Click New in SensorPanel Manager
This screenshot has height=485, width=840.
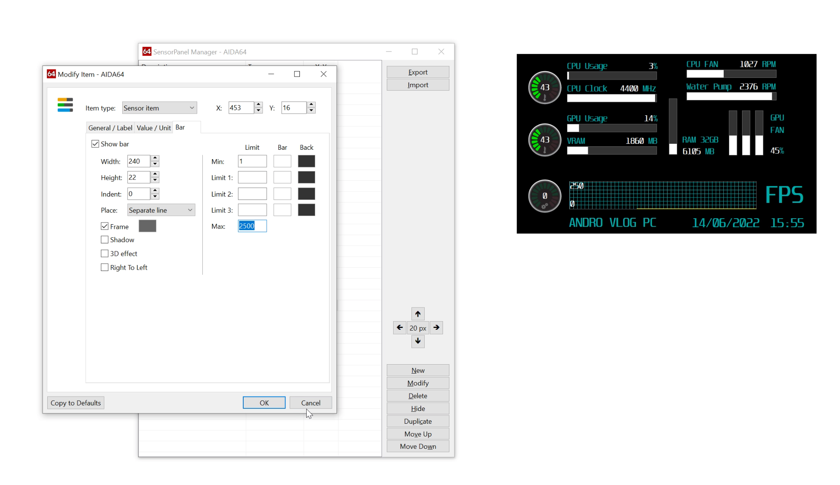pos(418,371)
